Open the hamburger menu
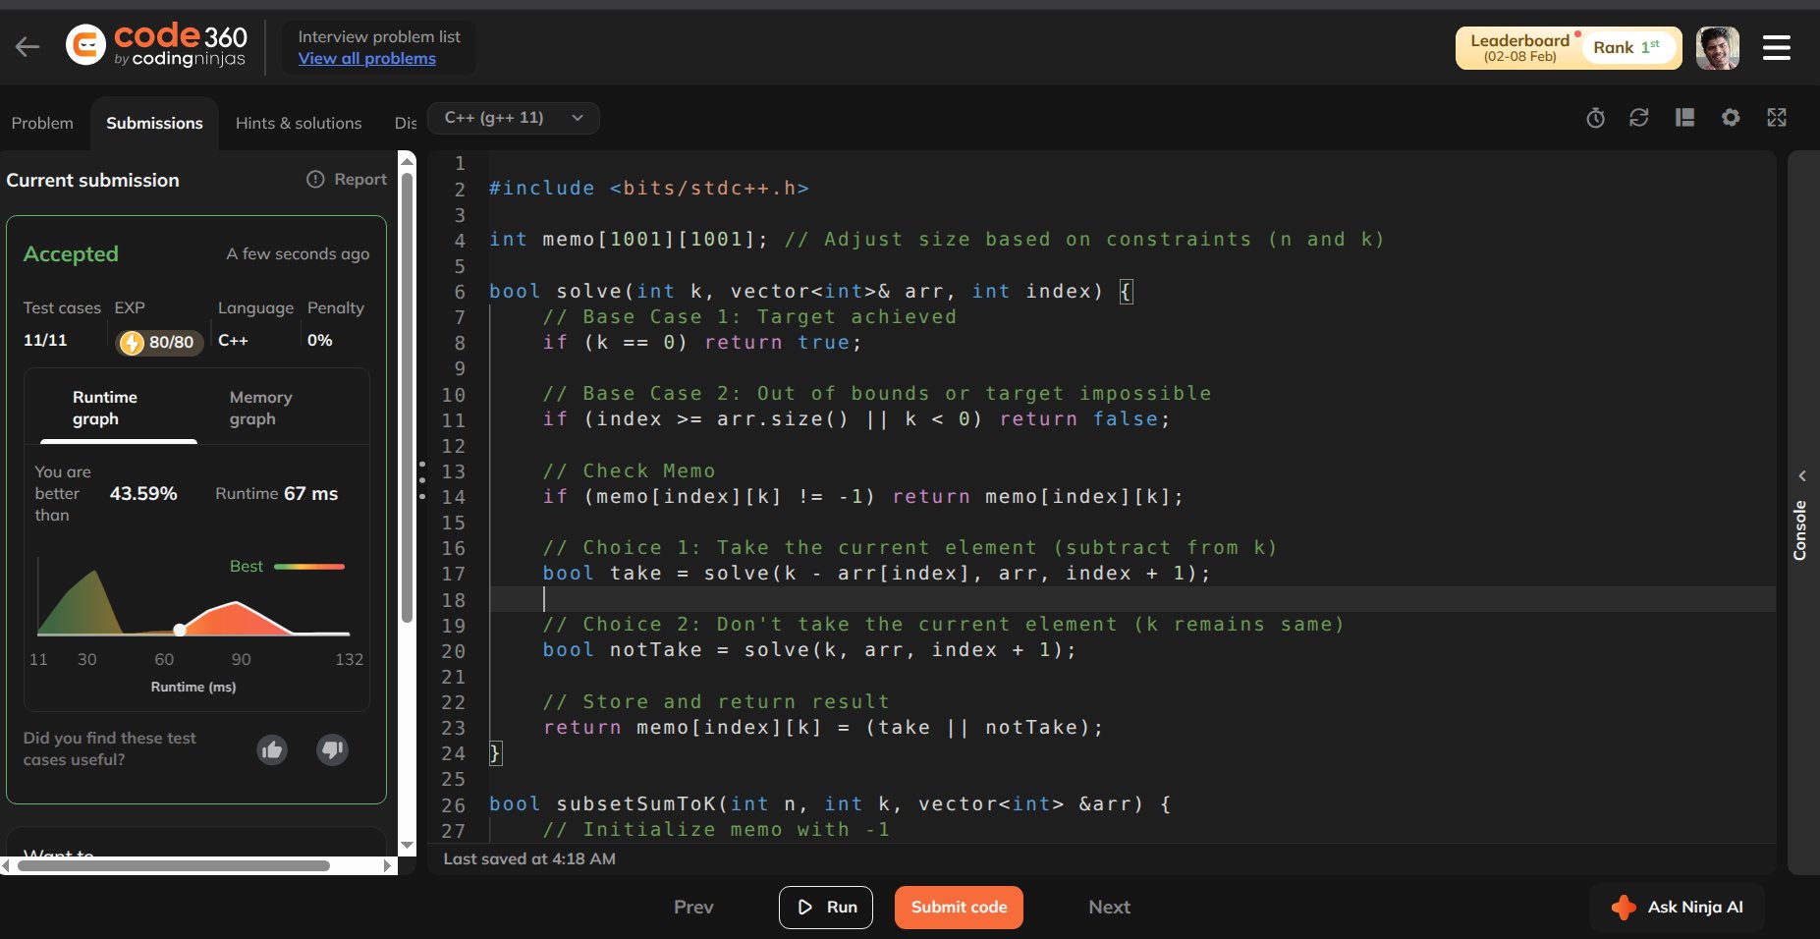 click(x=1776, y=47)
